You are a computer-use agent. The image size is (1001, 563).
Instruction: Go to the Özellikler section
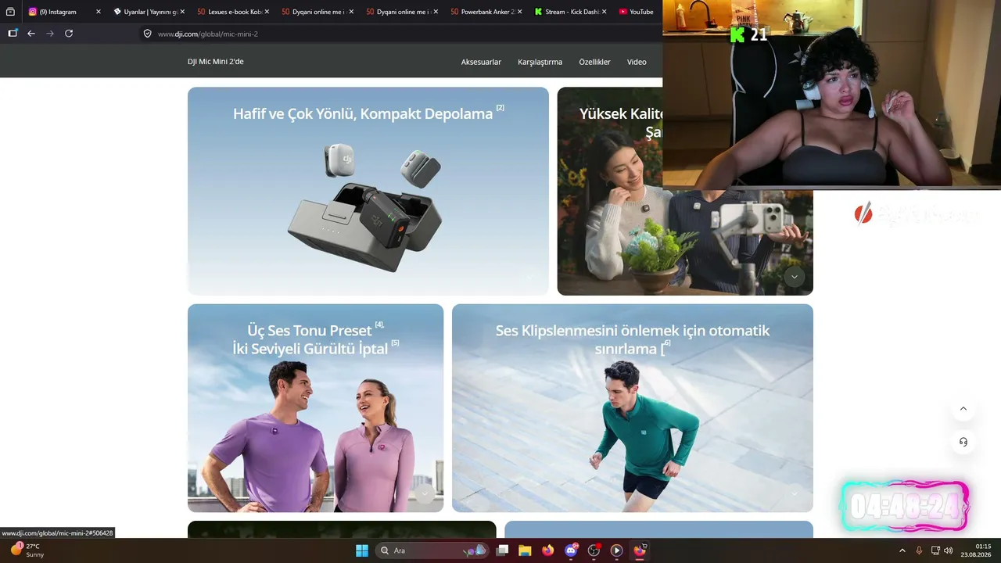594,62
